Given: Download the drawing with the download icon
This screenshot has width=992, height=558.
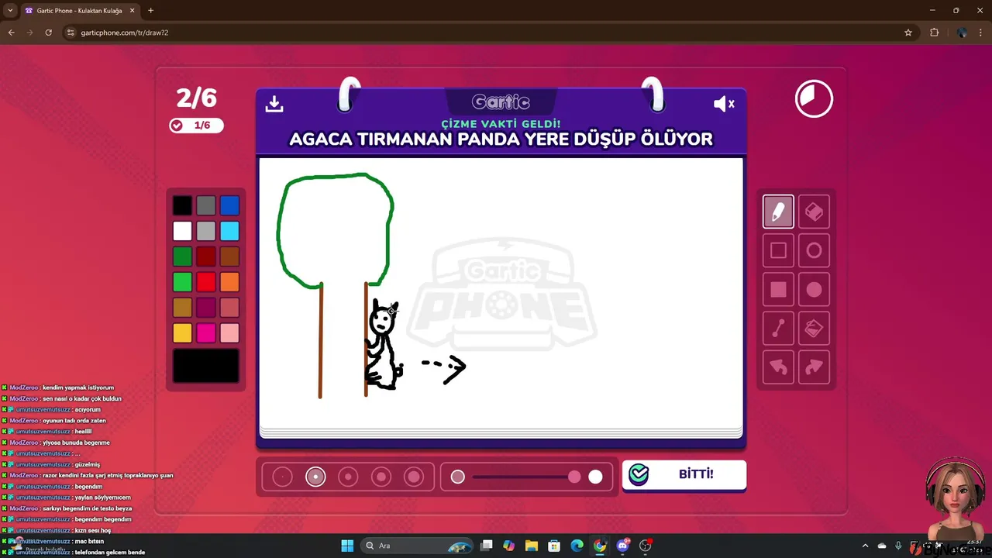Looking at the screenshot, I should pyautogui.click(x=274, y=104).
